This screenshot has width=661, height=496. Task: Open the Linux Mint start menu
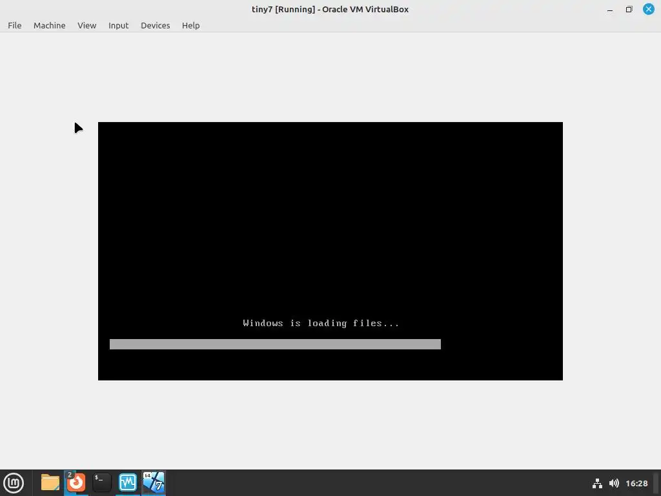tap(14, 482)
